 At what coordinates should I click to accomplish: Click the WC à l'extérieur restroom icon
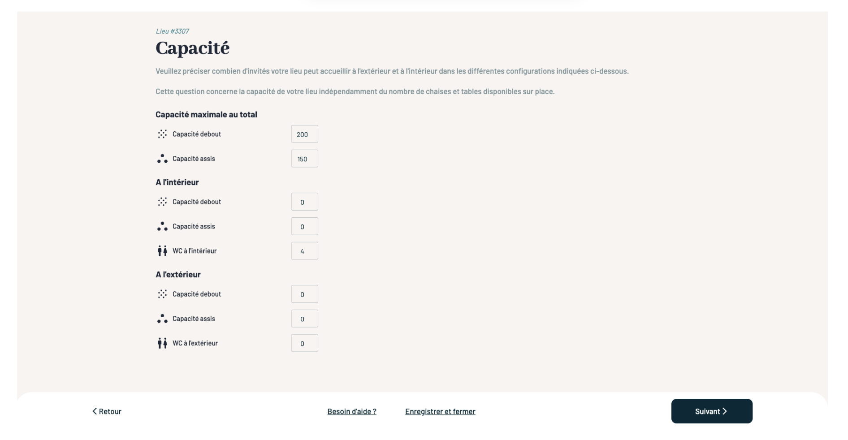point(162,343)
